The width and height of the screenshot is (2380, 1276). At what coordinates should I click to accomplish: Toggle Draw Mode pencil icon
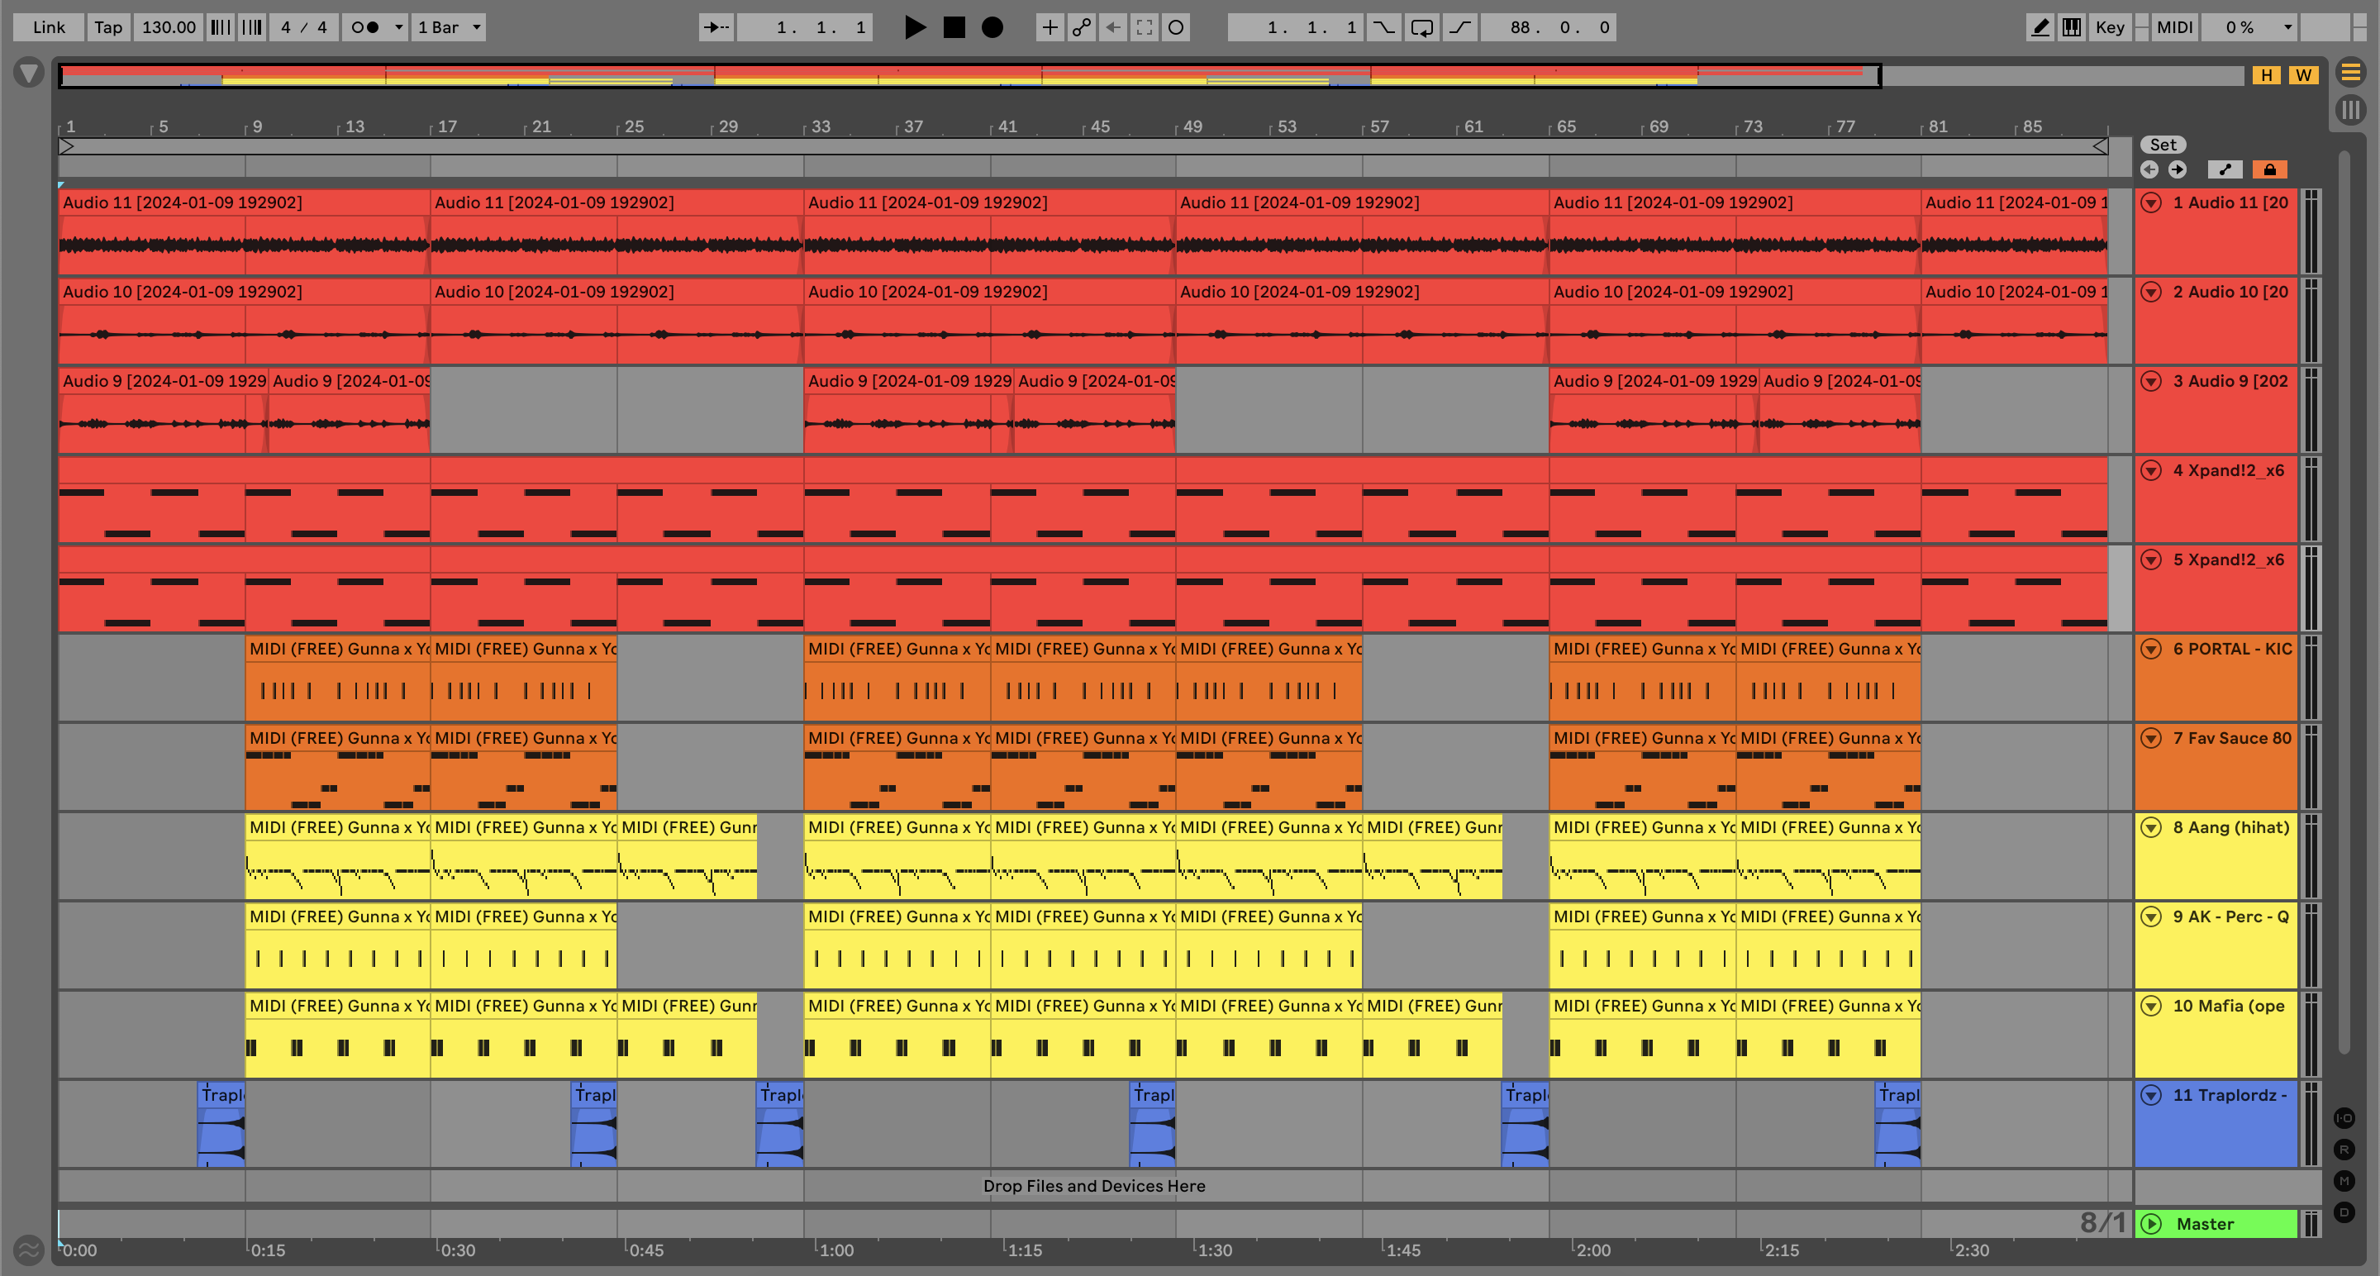[x=2040, y=28]
